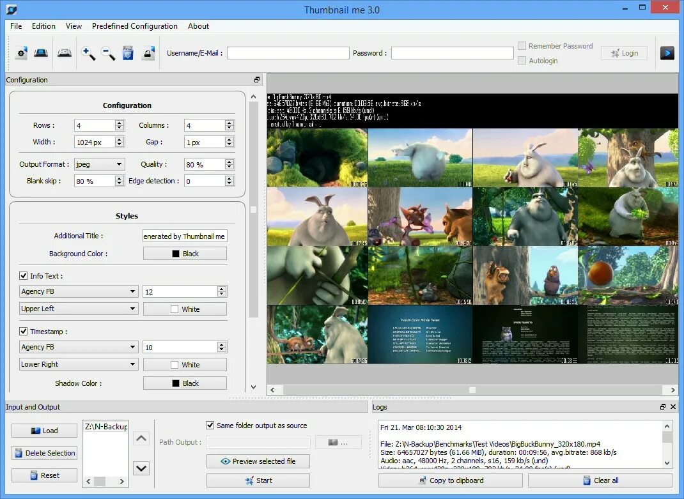Viewport: 684px width, 499px height.
Task: Click the Password input field
Action: point(453,53)
